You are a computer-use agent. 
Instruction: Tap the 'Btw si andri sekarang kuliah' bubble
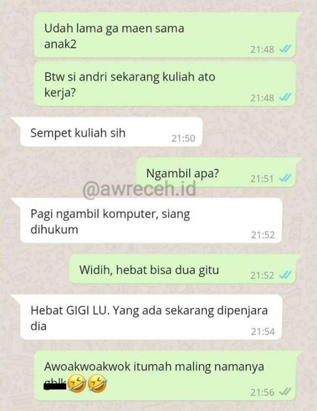pos(165,84)
